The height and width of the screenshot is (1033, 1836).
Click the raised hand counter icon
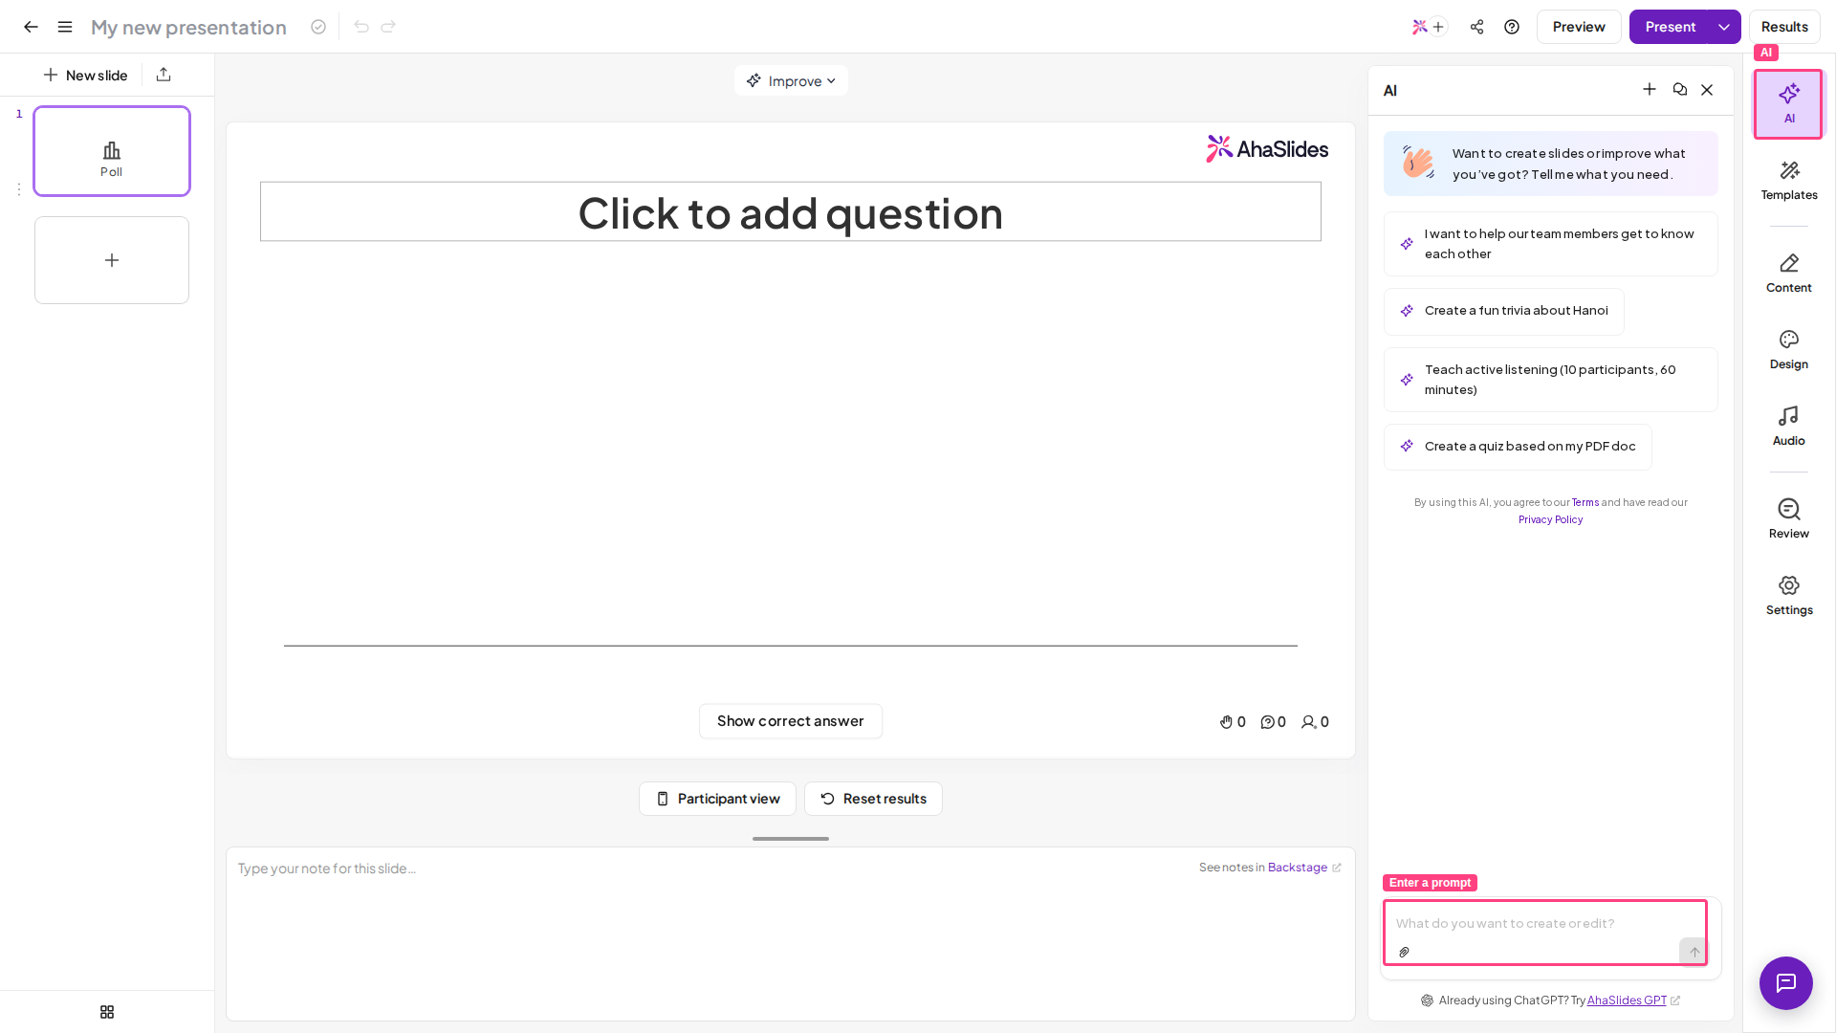(x=1226, y=722)
